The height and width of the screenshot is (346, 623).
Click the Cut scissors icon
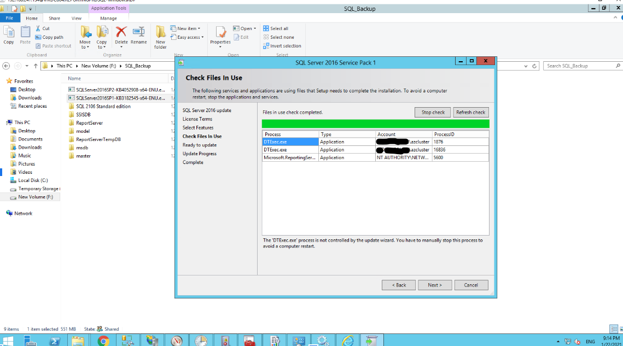(x=38, y=28)
